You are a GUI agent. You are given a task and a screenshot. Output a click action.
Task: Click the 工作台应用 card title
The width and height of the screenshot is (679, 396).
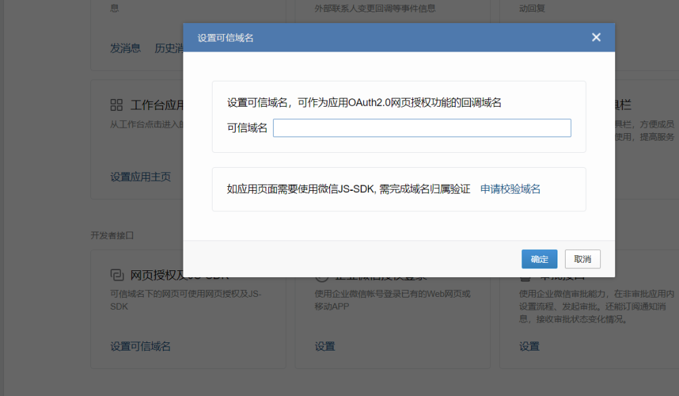(158, 105)
